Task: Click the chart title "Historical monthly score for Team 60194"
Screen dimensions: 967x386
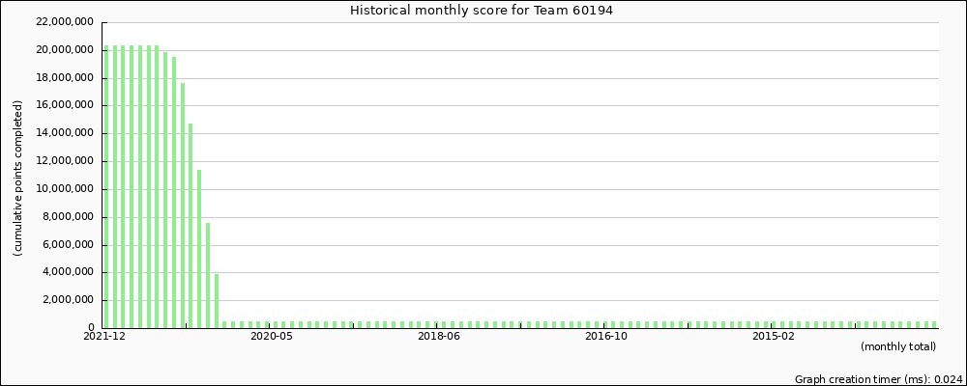Action: (x=481, y=10)
